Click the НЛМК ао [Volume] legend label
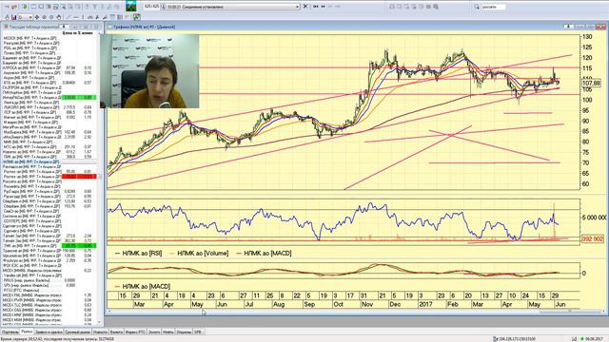This screenshot has width=609, height=342. coord(203,254)
